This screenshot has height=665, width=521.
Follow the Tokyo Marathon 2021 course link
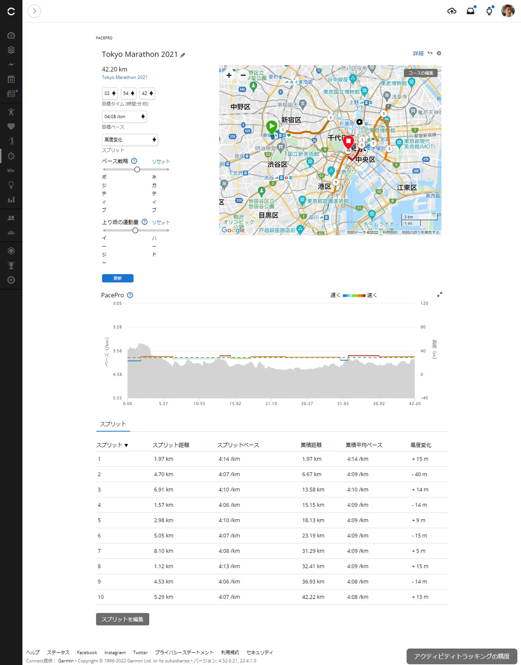point(125,77)
